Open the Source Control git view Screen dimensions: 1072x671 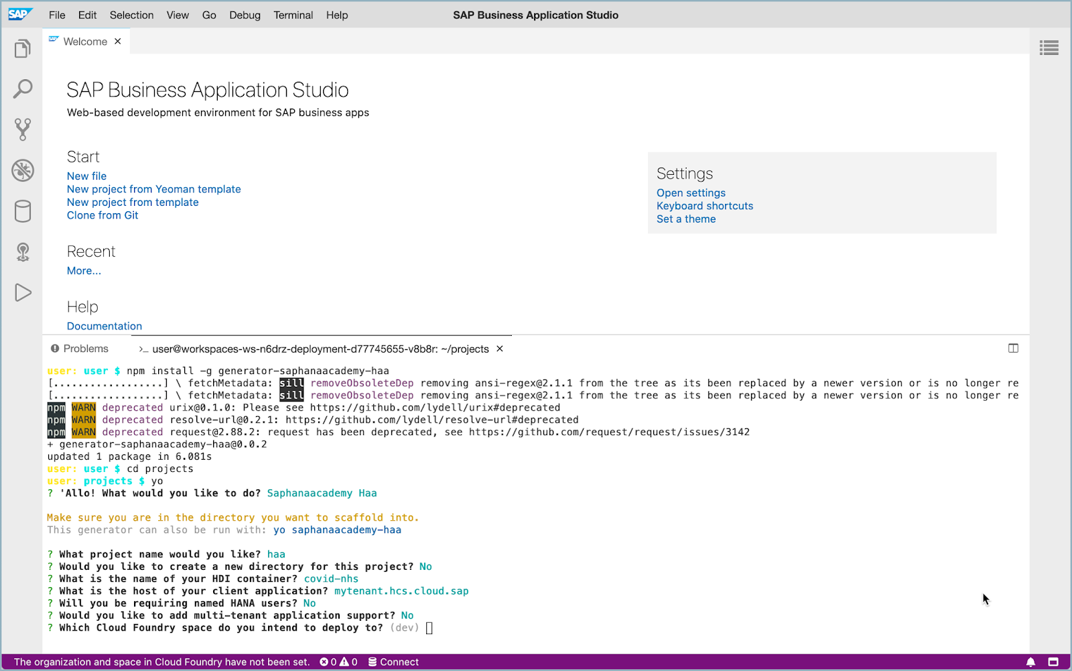[23, 129]
